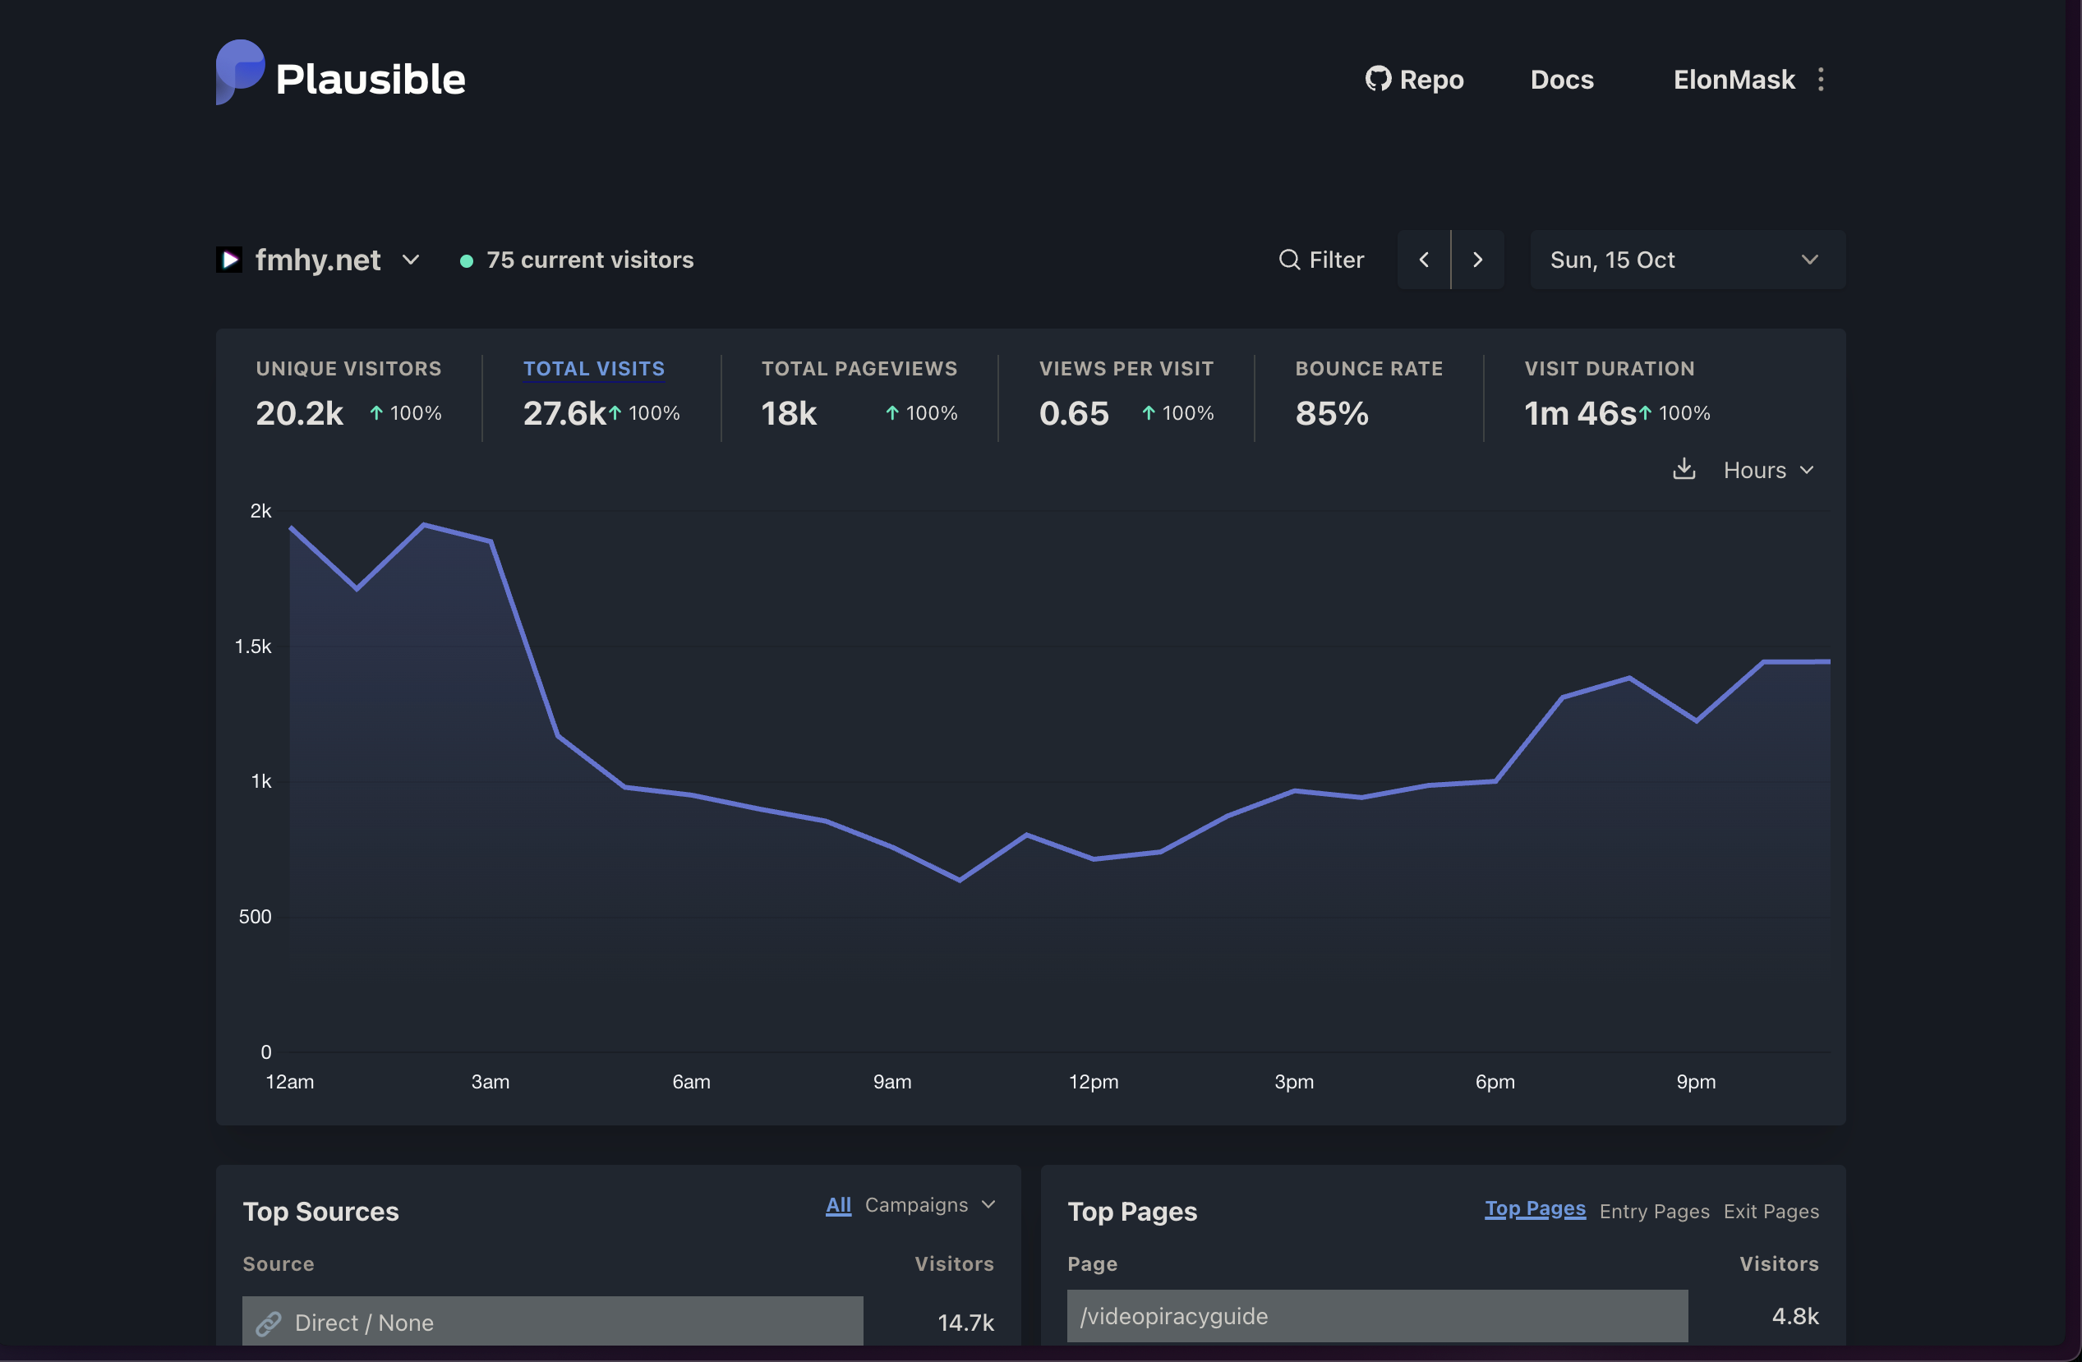Switch to Entry Pages tab

coord(1653,1211)
